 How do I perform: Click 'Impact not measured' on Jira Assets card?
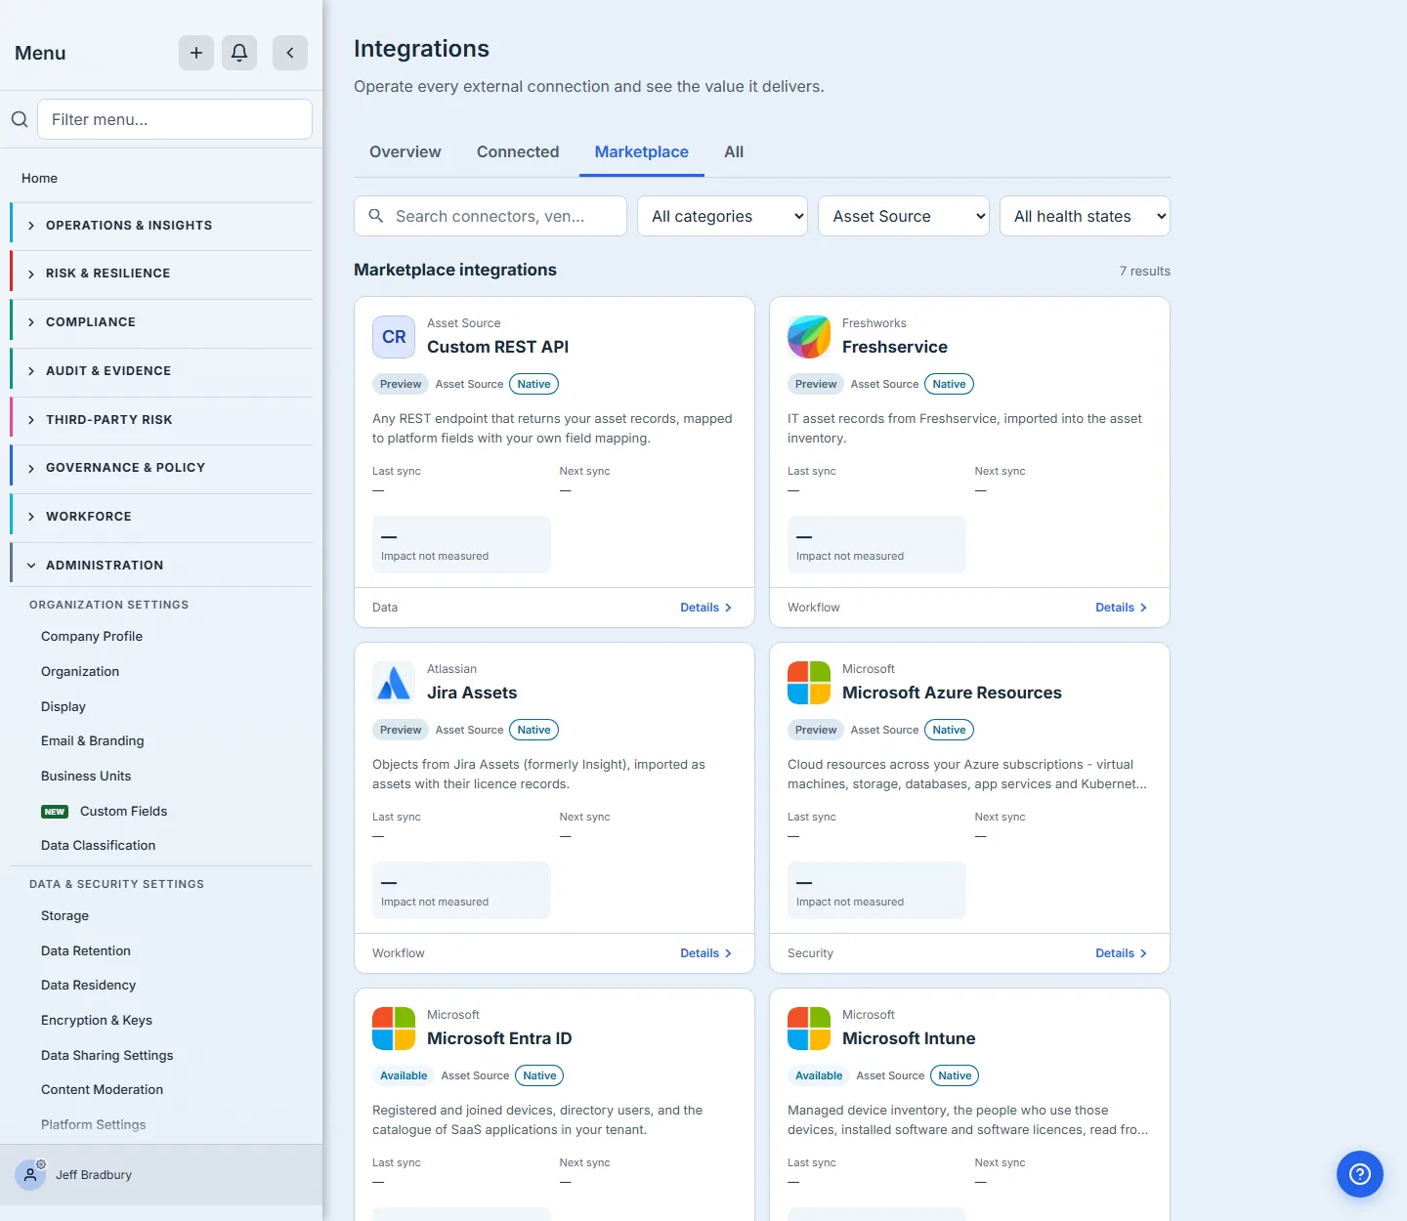point(435,902)
